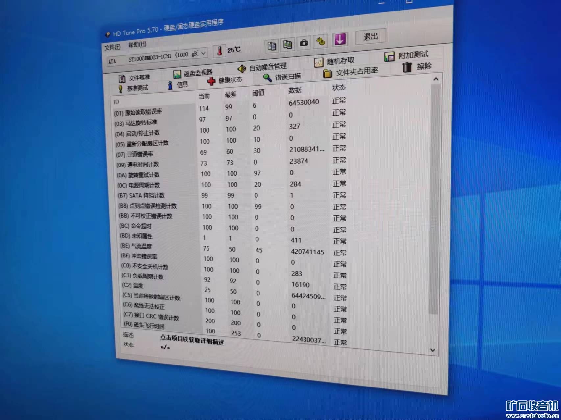Go to the 信息 tab
This screenshot has width=561, height=420.
[178, 85]
